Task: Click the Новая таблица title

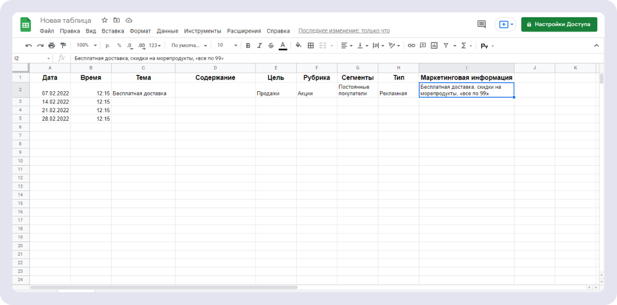Action: coord(66,20)
